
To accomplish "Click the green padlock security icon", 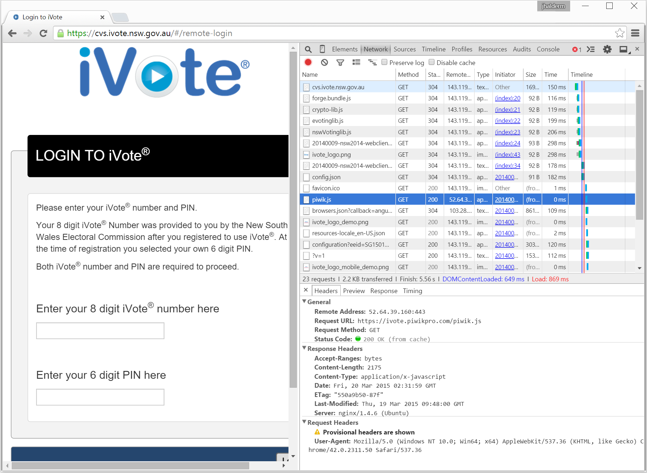I will (61, 33).
